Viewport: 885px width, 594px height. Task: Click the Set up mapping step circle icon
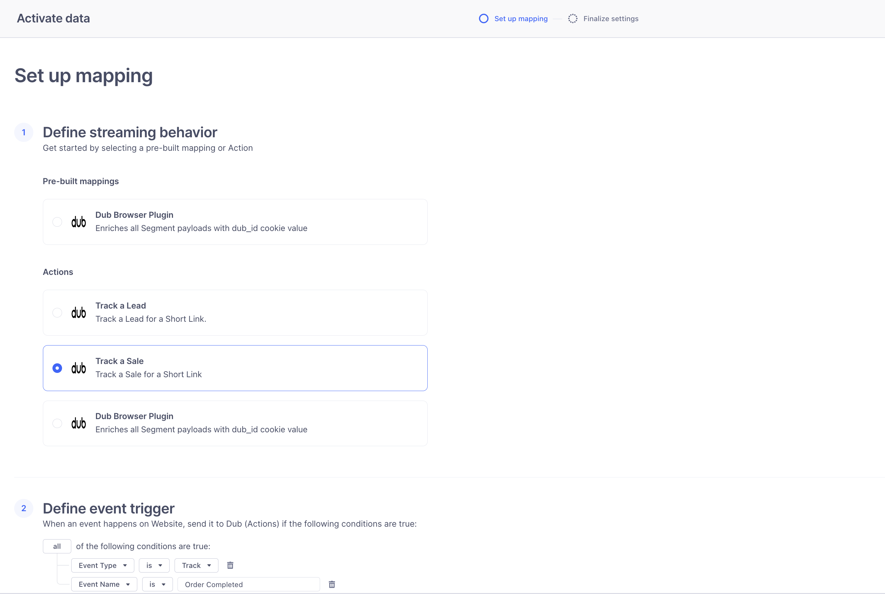(484, 18)
